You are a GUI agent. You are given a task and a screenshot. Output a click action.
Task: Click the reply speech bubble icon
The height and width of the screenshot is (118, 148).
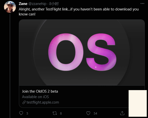[x=21, y=113]
